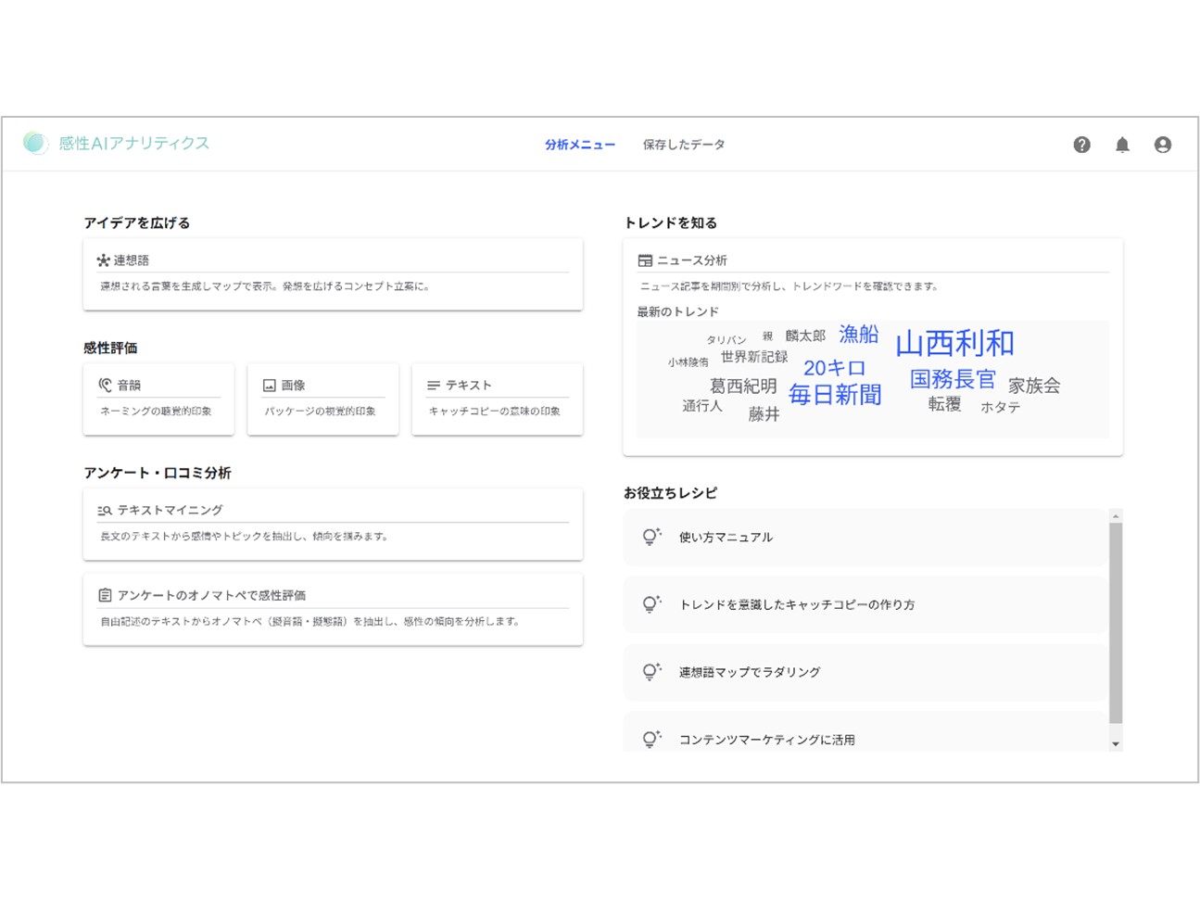Open the テキストマイニング analysis card
The height and width of the screenshot is (900, 1200).
click(x=333, y=524)
